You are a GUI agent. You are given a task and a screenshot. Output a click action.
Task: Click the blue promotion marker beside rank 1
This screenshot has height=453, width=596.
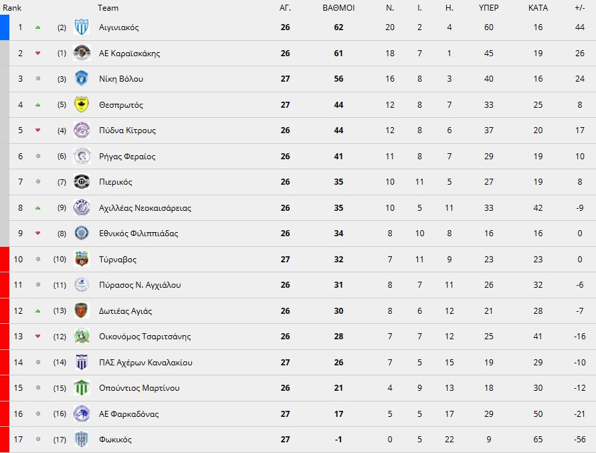[x=5, y=27]
